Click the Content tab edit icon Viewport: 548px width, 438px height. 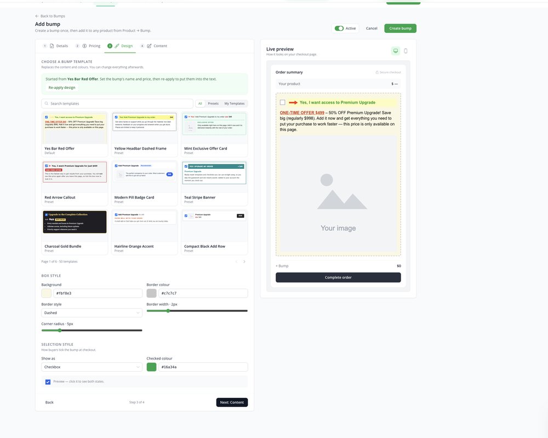coord(149,46)
